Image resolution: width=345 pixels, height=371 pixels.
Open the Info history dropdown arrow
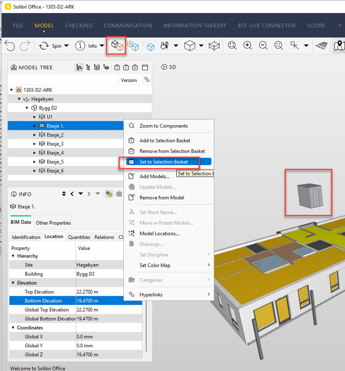point(81,194)
